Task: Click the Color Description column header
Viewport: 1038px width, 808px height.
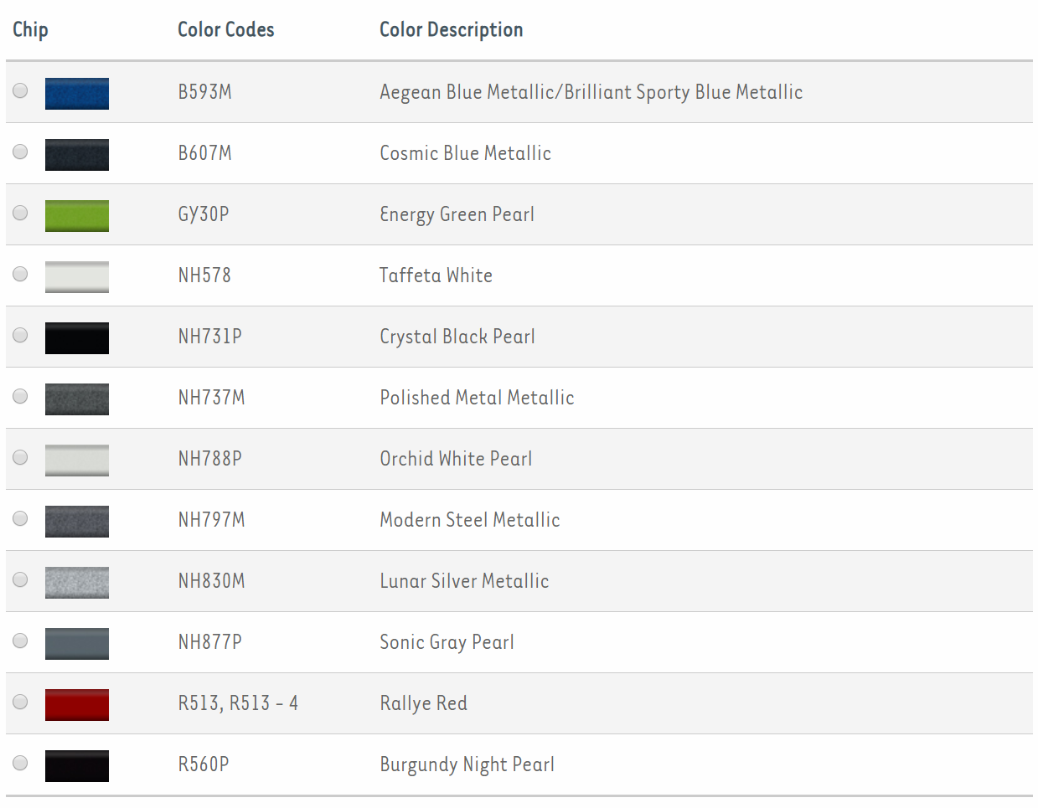Action: [451, 30]
